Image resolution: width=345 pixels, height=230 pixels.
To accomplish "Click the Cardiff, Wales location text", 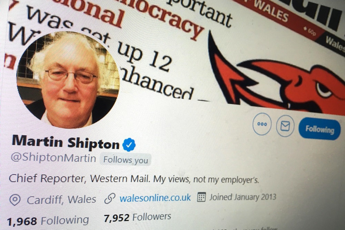I will (x=61, y=200).
